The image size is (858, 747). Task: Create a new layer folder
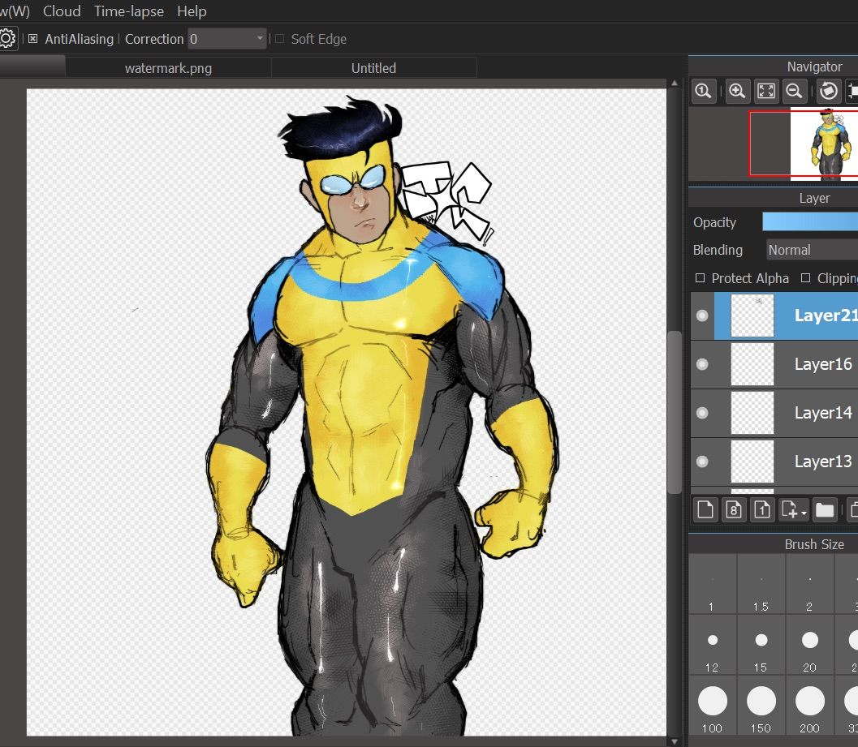click(x=825, y=509)
